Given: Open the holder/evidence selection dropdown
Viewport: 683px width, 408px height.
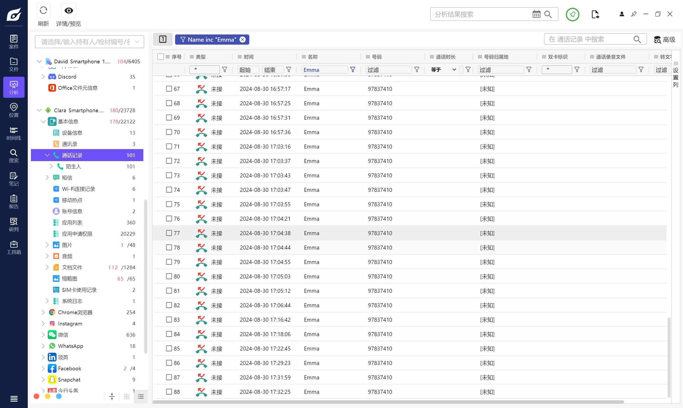Looking at the screenshot, I should 89,42.
